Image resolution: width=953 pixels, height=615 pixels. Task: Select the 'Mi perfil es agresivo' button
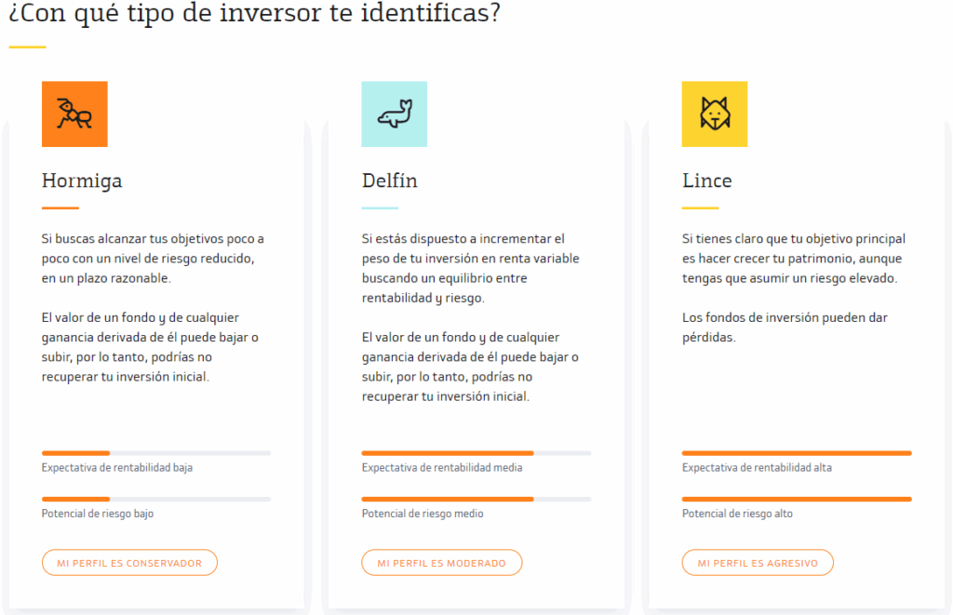tap(758, 563)
